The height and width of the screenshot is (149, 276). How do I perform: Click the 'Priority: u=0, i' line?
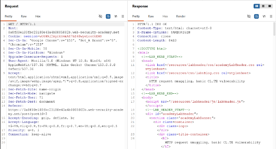23,130
